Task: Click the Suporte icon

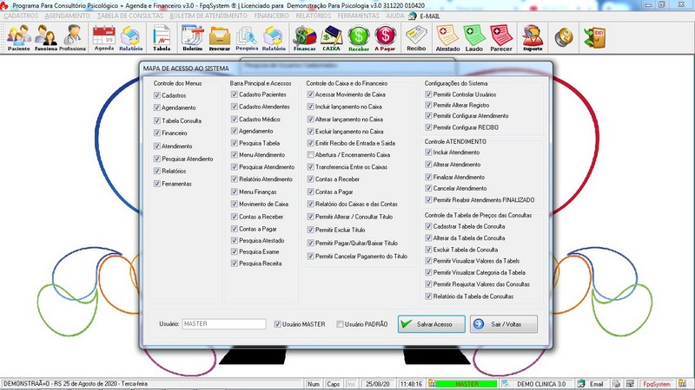Action: (x=533, y=36)
